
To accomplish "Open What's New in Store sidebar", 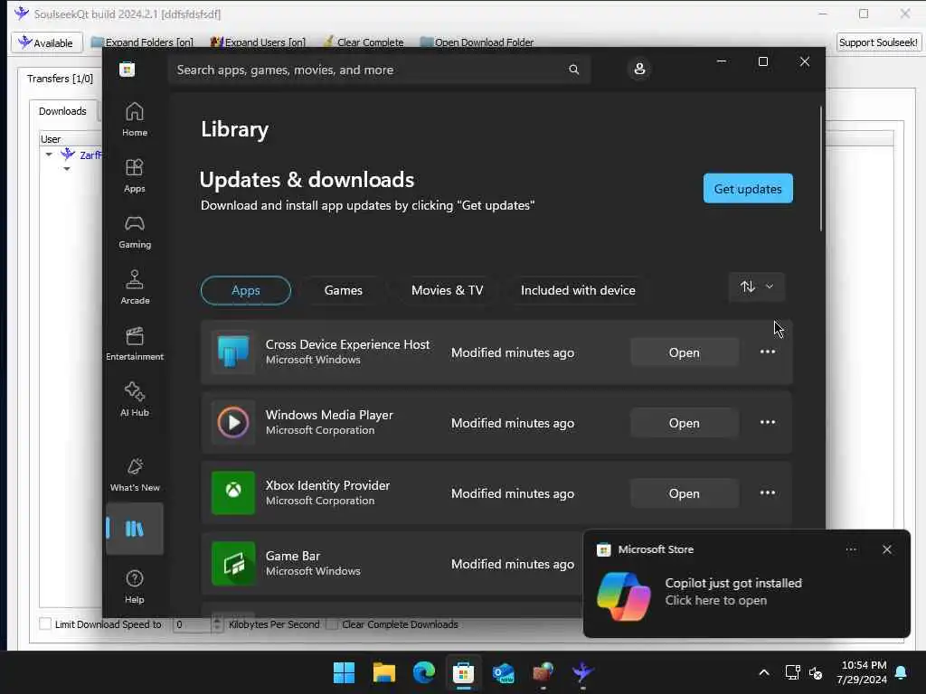I will (135, 474).
